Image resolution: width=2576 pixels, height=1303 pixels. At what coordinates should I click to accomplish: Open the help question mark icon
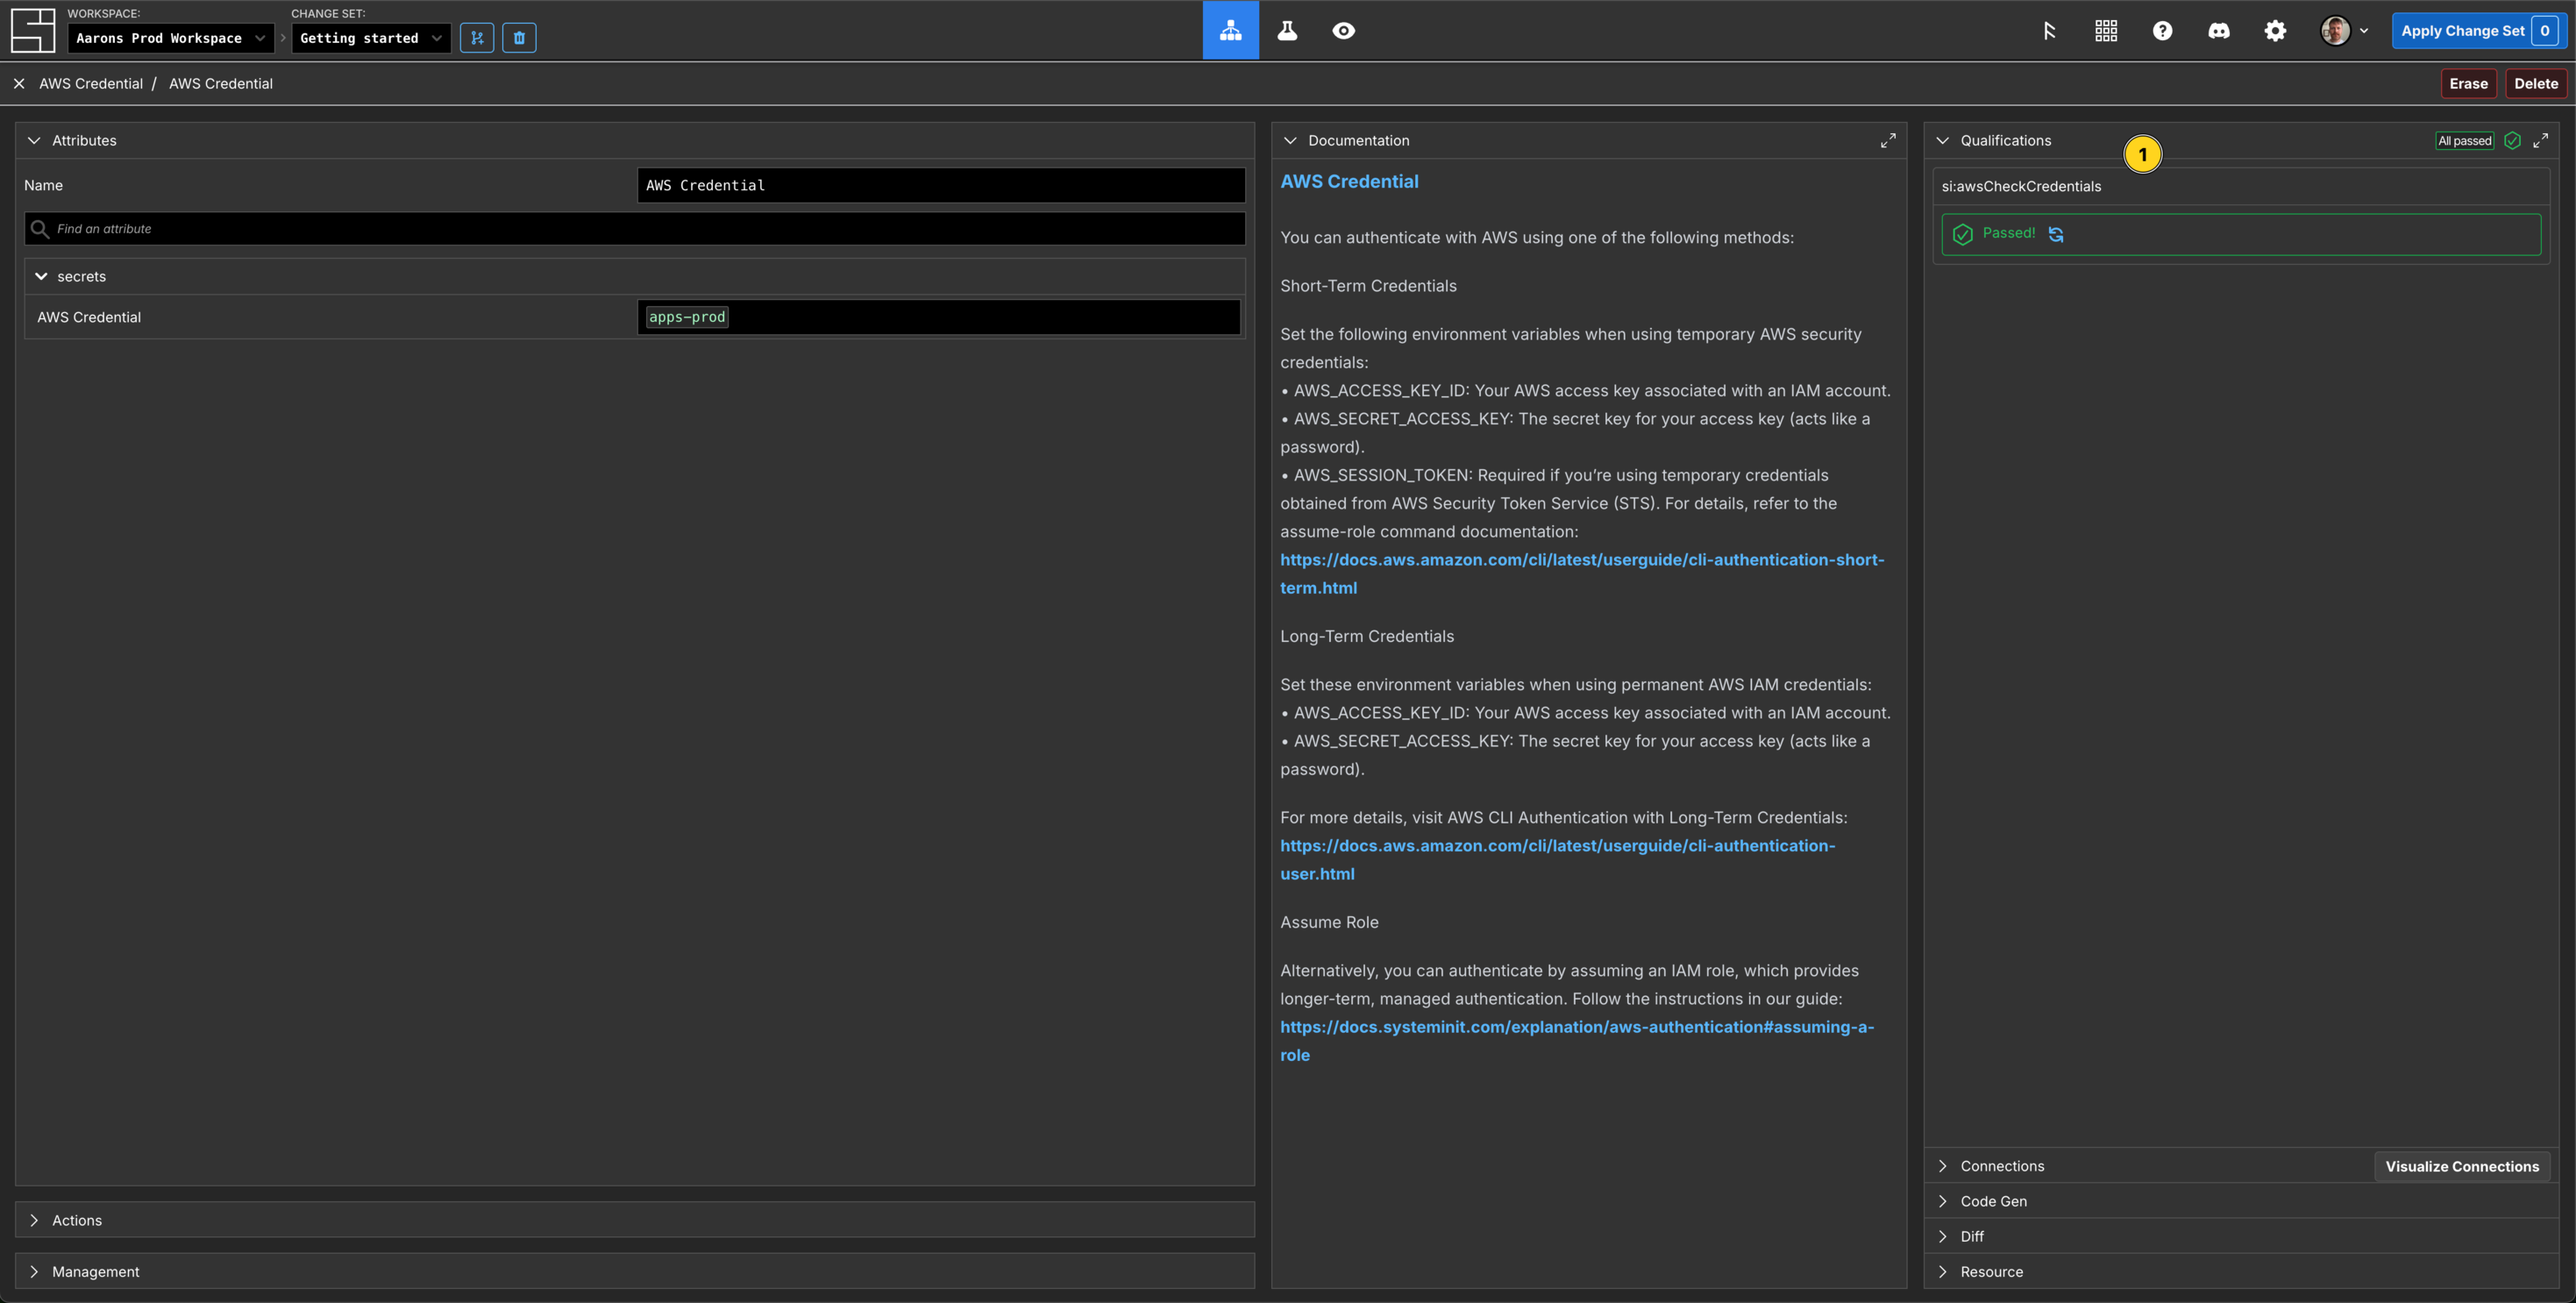(x=2162, y=30)
